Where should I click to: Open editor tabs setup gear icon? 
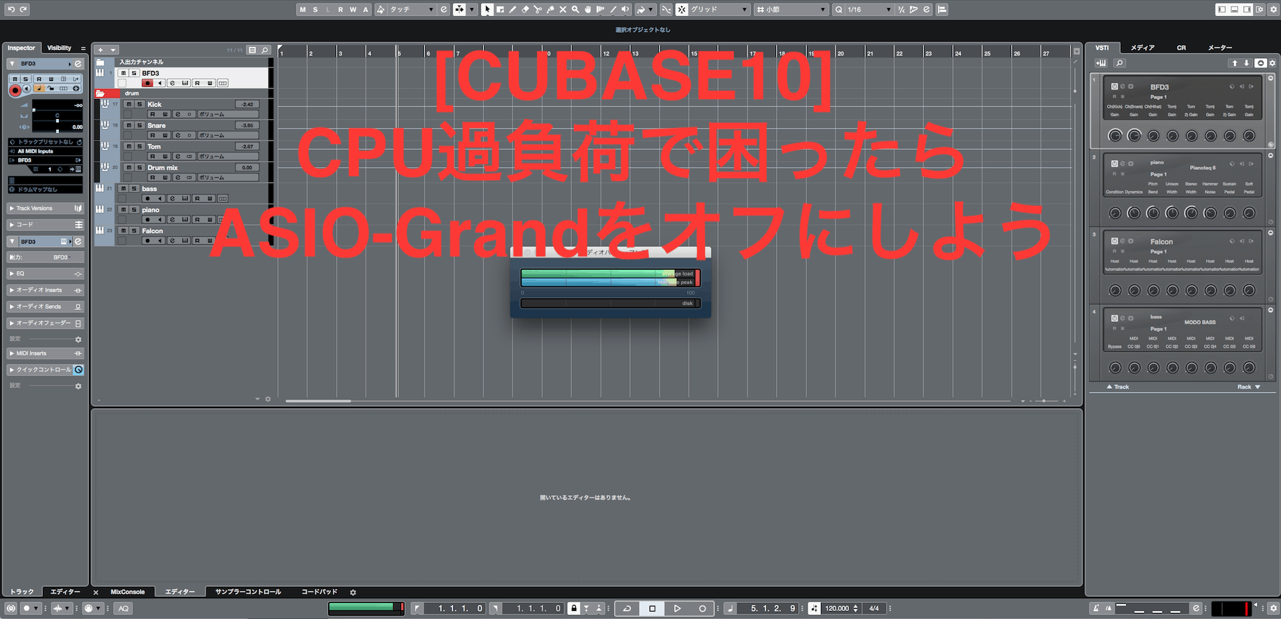pyautogui.click(x=353, y=592)
